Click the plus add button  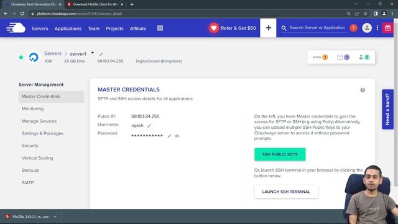(268, 28)
